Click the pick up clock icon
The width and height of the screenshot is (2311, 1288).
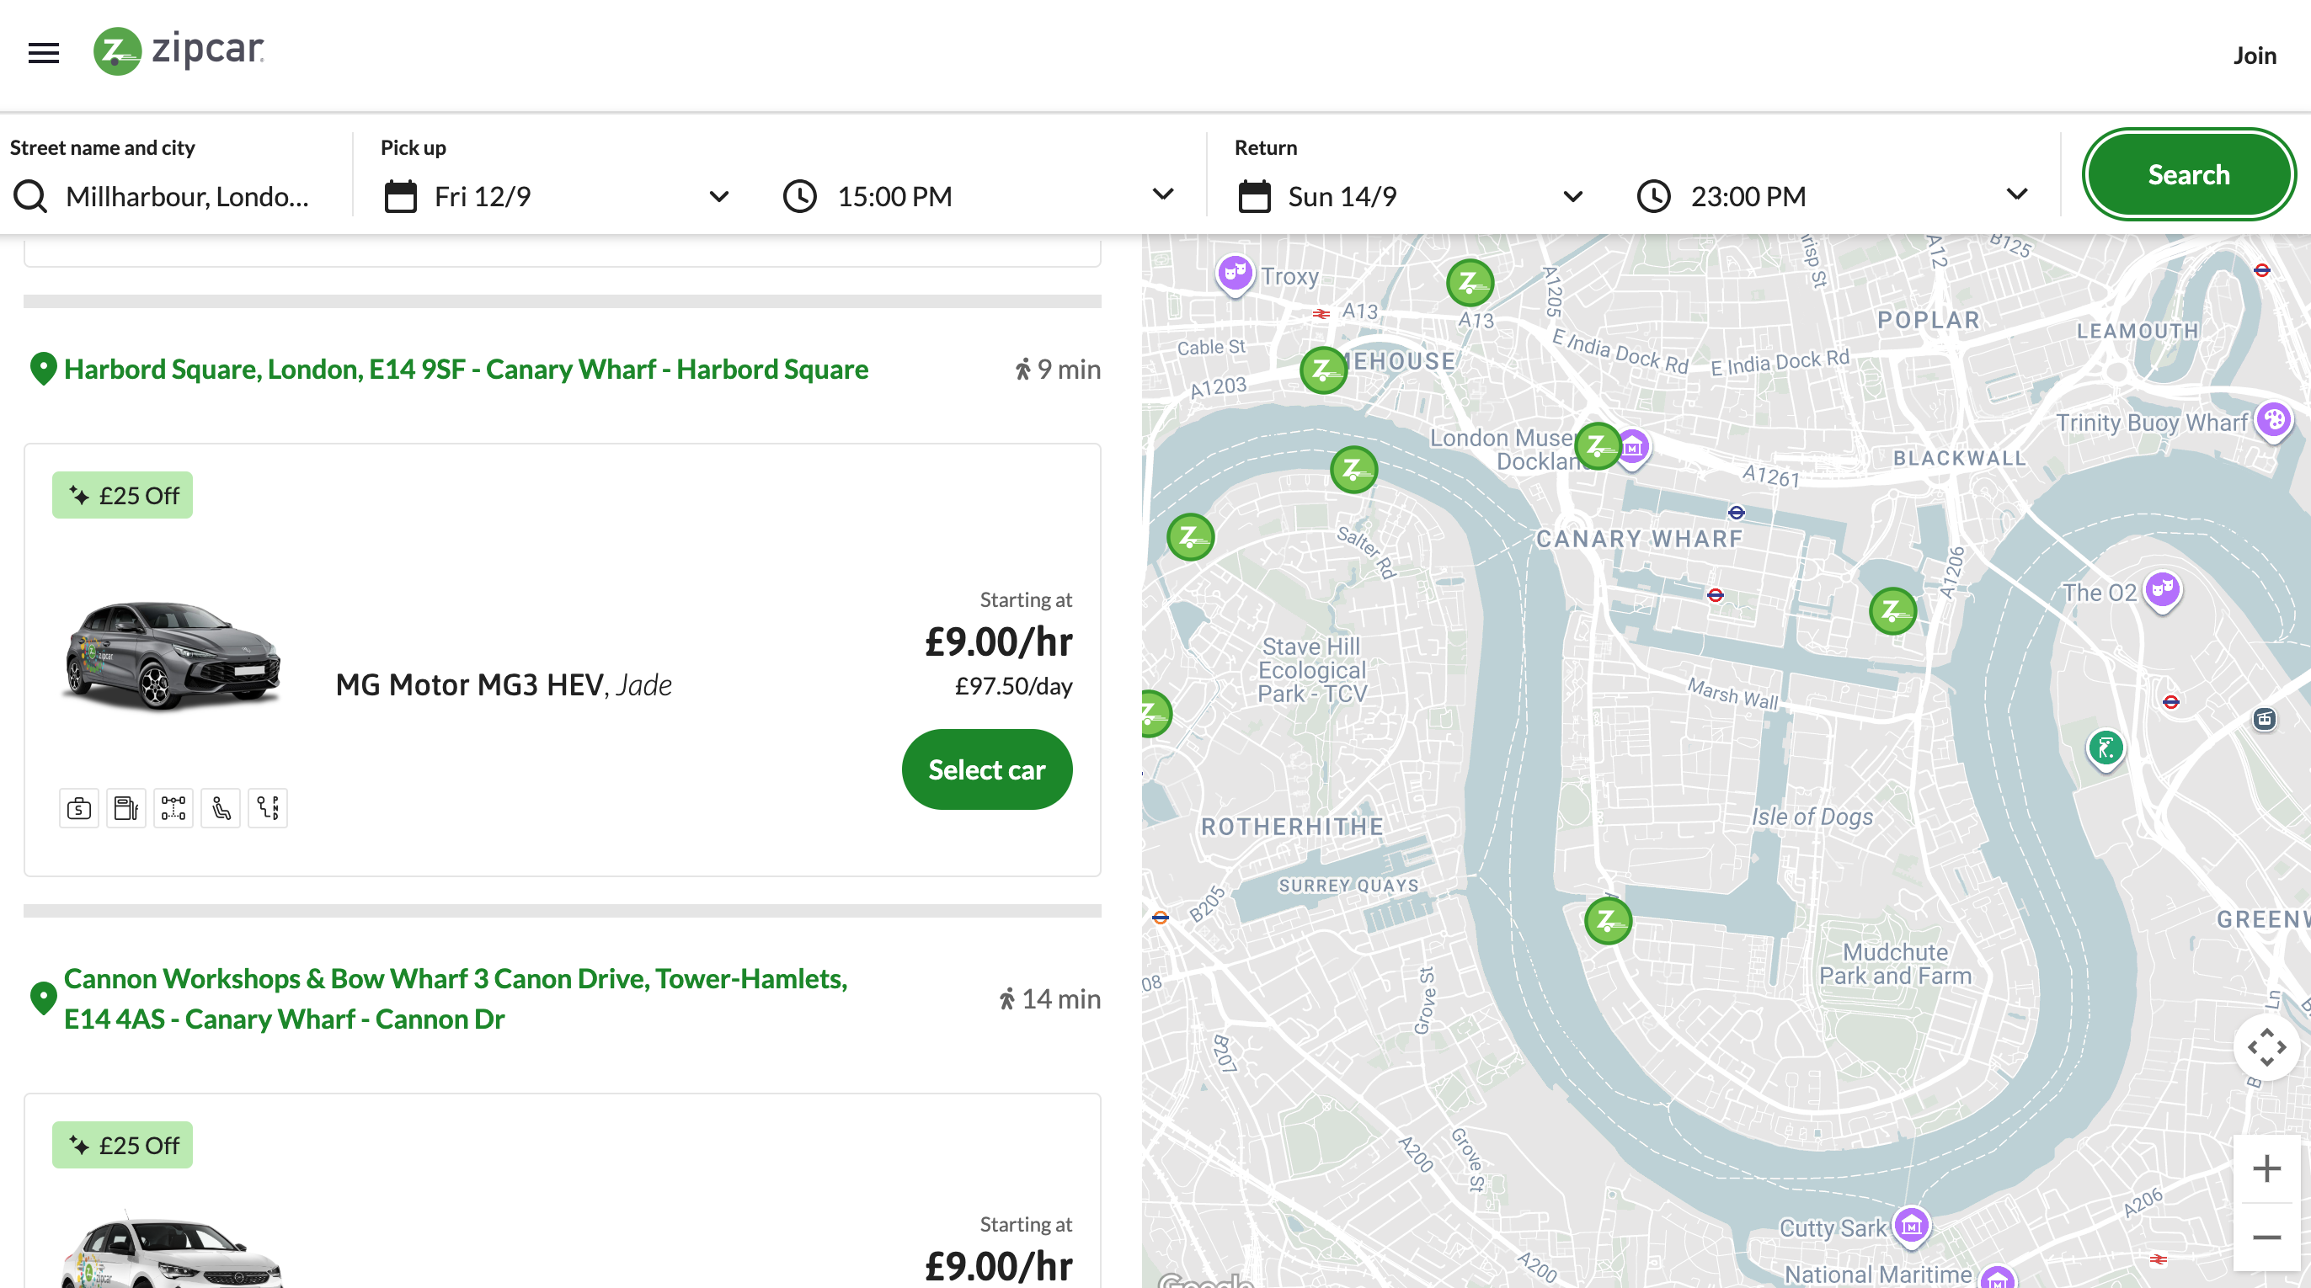pyautogui.click(x=799, y=196)
